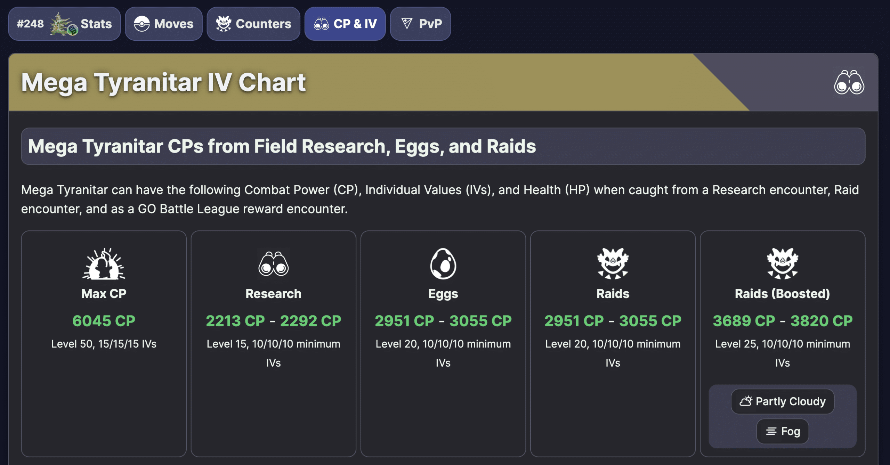
Task: Click the 6045 CP max value
Action: point(104,321)
